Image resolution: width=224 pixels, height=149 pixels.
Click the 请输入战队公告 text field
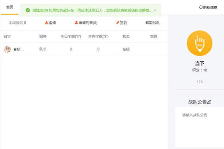point(200,127)
